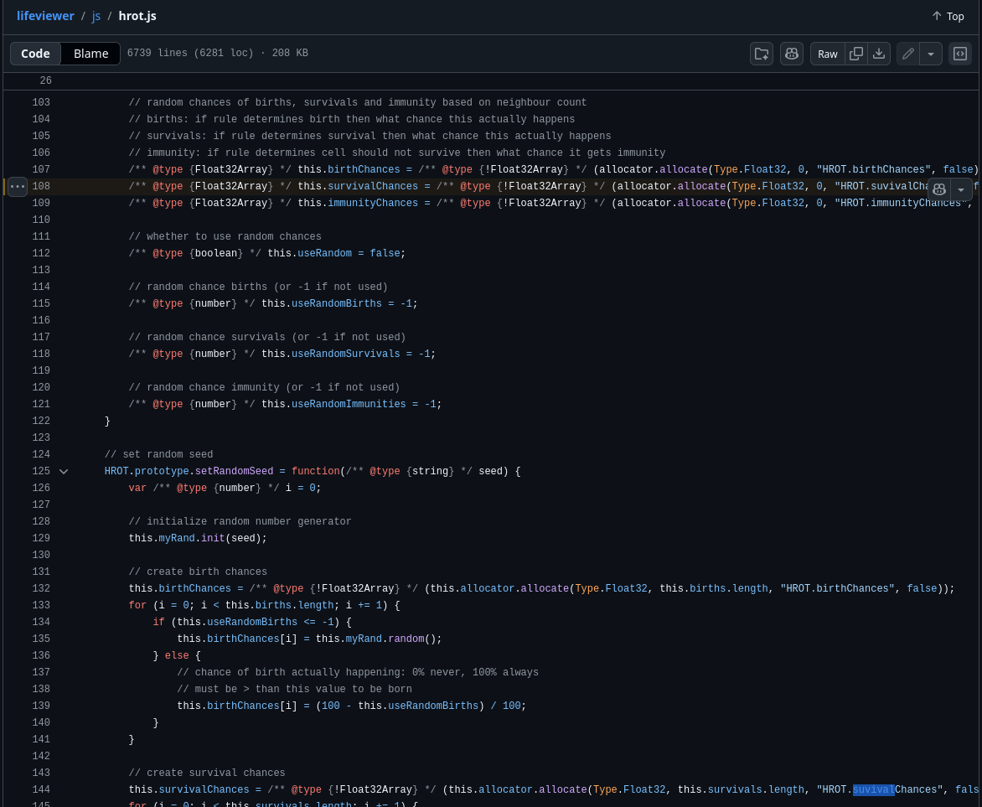Collapse the setRandomSeed function at line 125
Screen dimensions: 982x807
click(x=63, y=472)
